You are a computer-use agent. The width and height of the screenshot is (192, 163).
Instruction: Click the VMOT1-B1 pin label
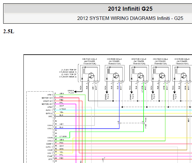pos(48,101)
